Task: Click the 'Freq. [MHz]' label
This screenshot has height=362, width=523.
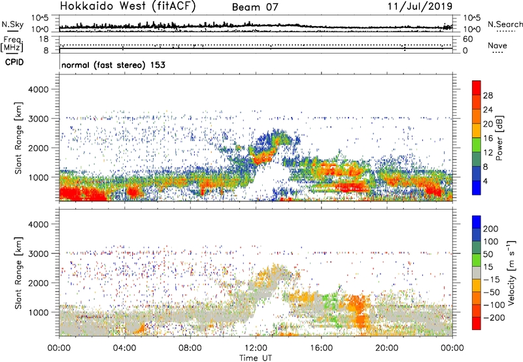Action: [12, 44]
